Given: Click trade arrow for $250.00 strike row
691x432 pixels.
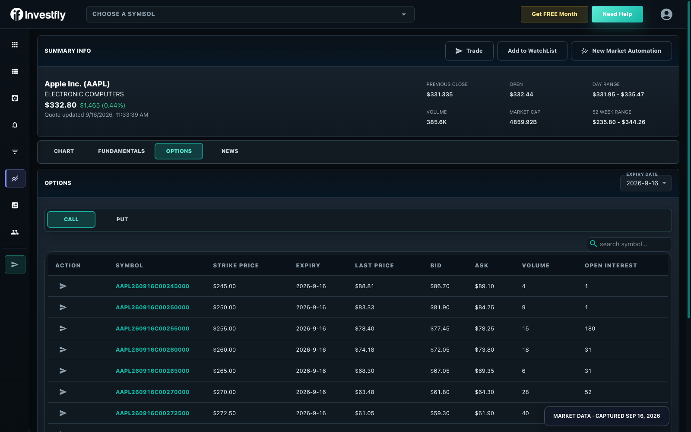Looking at the screenshot, I should [63, 307].
